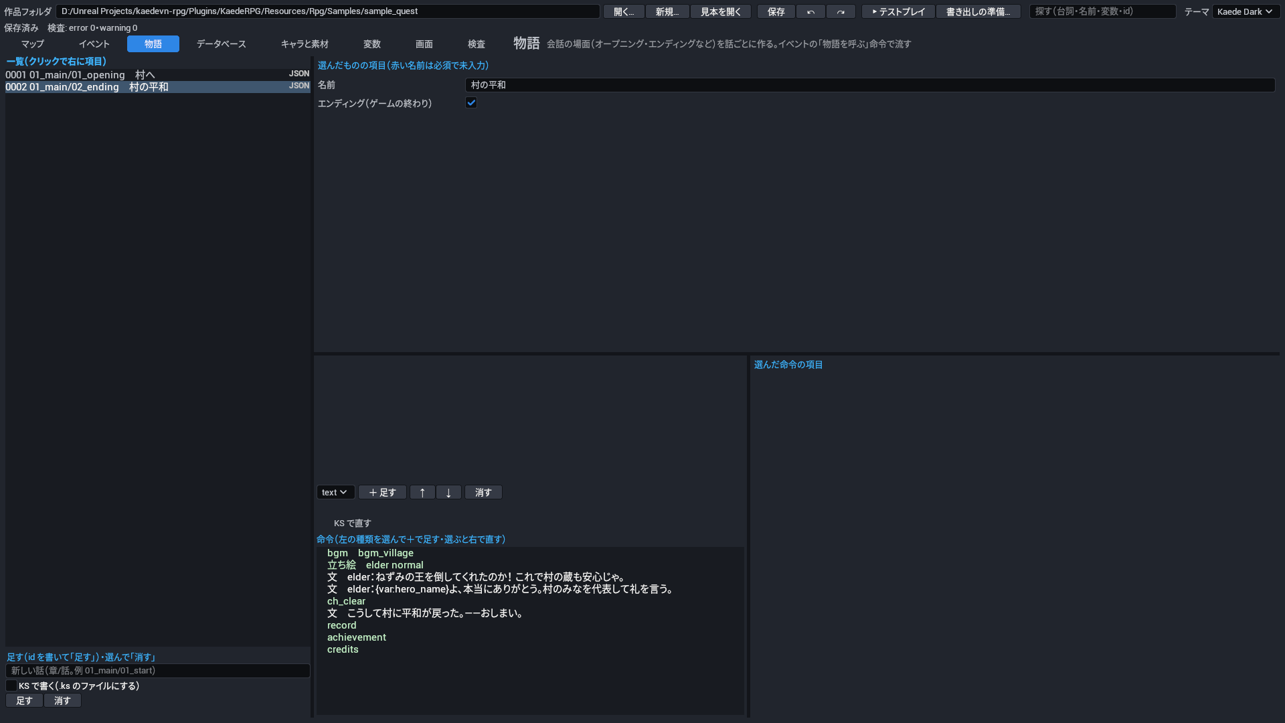Click the ＋足す command button

click(382, 493)
